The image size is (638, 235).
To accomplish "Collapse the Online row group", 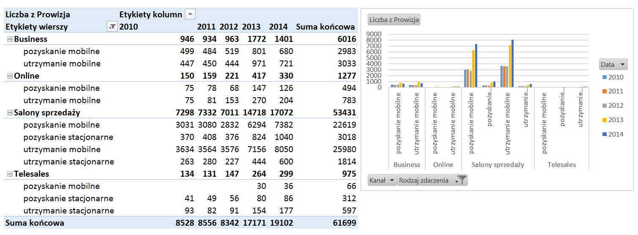I will coord(10,76).
